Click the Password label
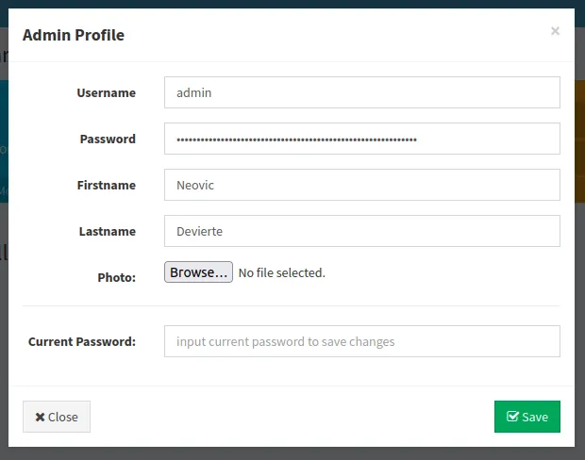Image resolution: width=585 pixels, height=460 pixels. click(x=108, y=139)
